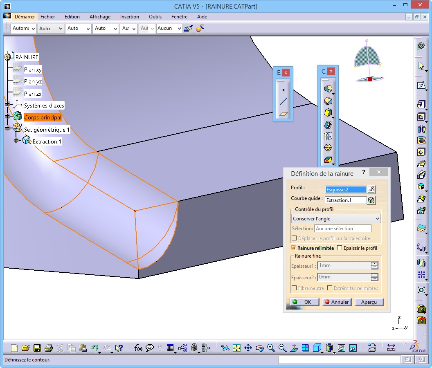The width and height of the screenshot is (432, 368).
Task: Click the Hole tool icon
Action: tap(421, 152)
